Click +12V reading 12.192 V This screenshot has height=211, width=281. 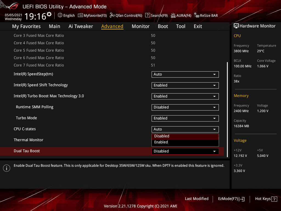240,156
